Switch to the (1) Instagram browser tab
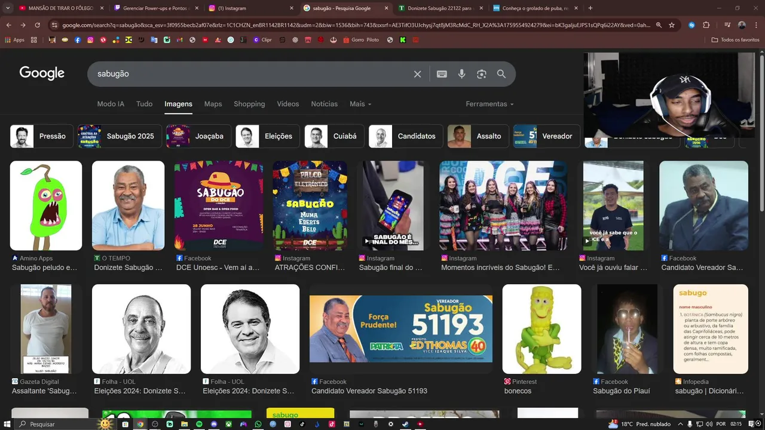 251,8
